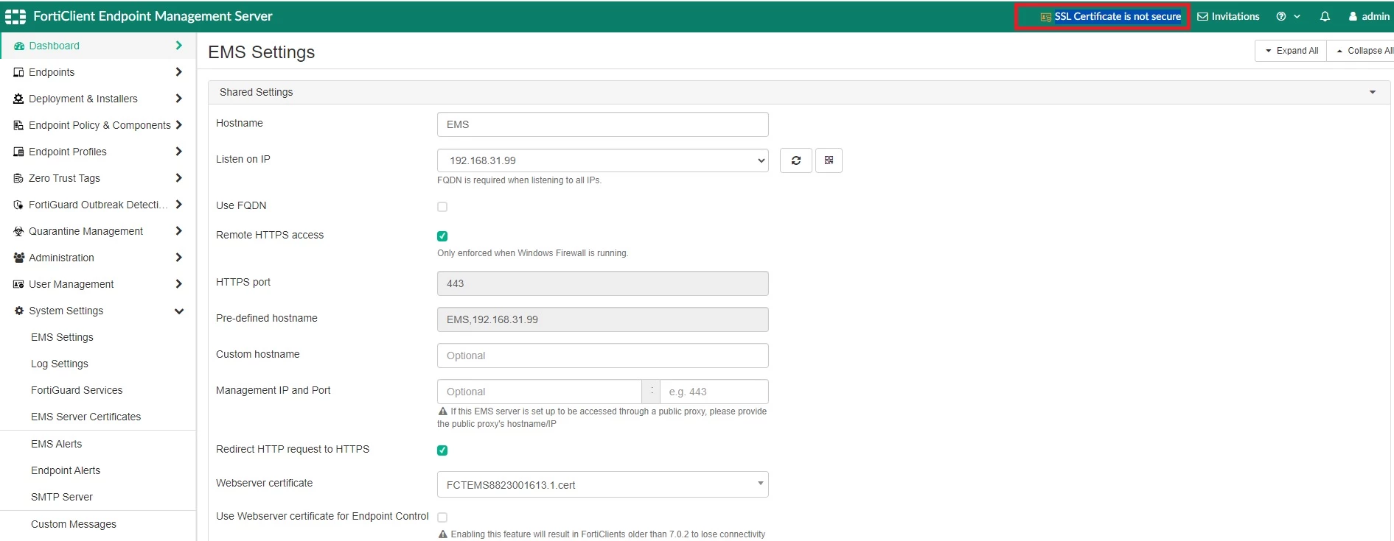The height and width of the screenshot is (541, 1394).
Task: Click the HTTPS port field
Action: click(x=603, y=283)
